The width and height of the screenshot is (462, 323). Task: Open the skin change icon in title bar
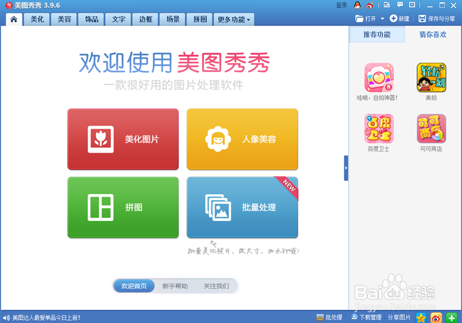pyautogui.click(x=387, y=5)
